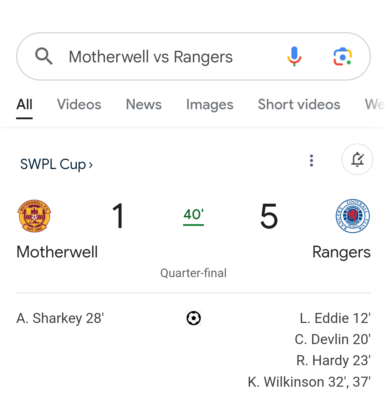Toggle match notifications with the bell icon
This screenshot has width=387, height=396.
357,159
